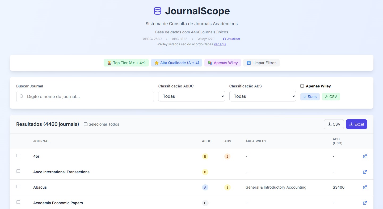Open external link for Aace International Transactions
The height and width of the screenshot is (209, 383).
pos(365,172)
